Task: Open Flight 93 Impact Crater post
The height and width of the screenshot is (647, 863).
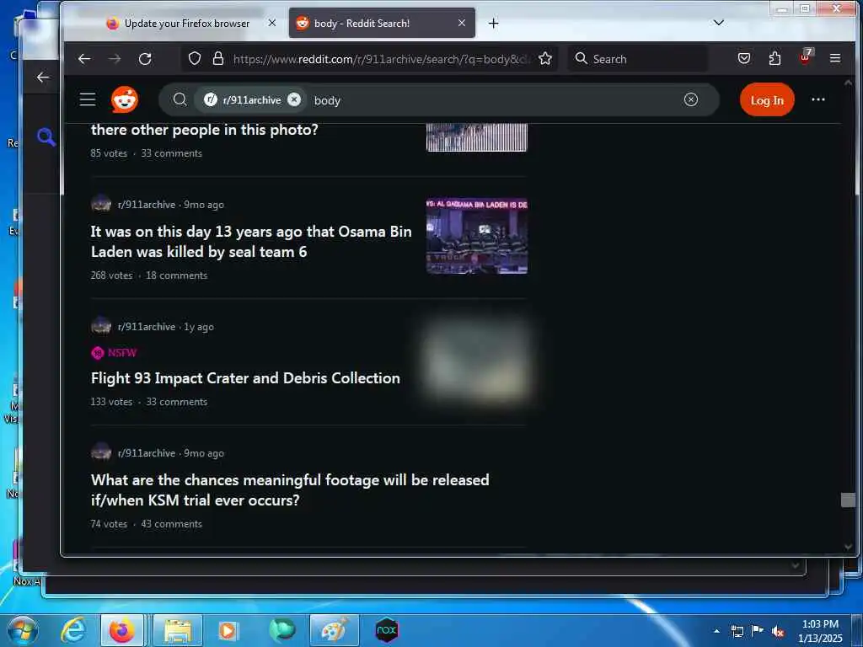Action: pos(245,378)
